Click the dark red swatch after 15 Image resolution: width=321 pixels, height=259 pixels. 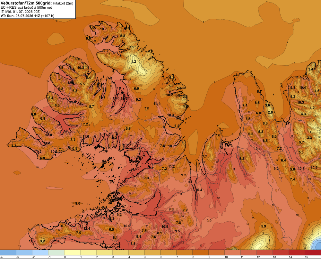pyautogui.click(x=313, y=253)
